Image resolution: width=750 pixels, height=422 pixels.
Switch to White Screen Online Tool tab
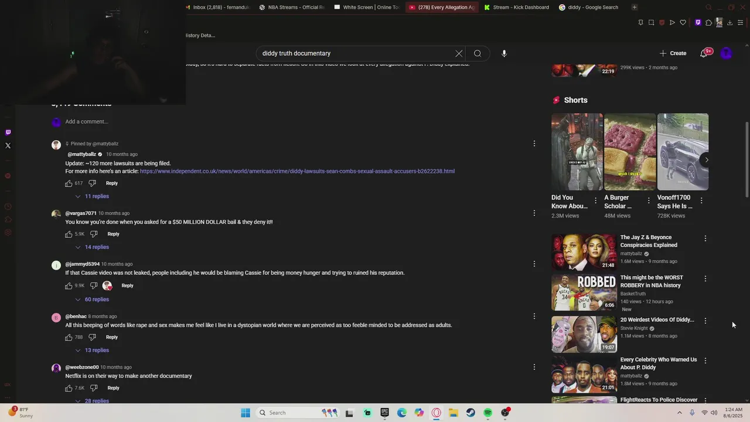(x=367, y=7)
